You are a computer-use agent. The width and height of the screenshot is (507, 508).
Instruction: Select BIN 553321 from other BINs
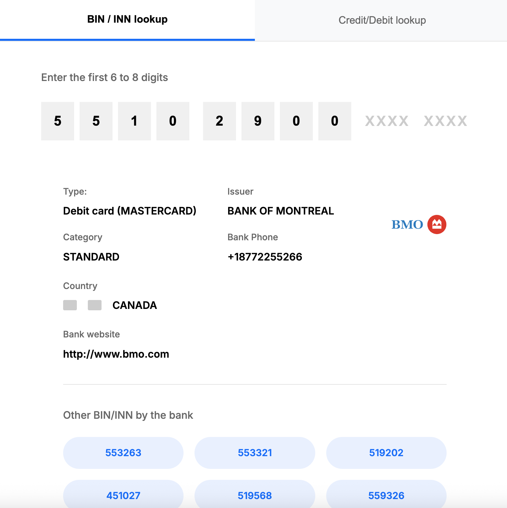[255, 453]
